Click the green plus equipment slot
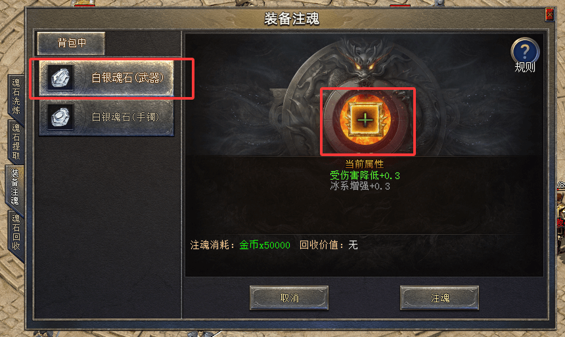The width and height of the screenshot is (565, 337). (x=365, y=119)
